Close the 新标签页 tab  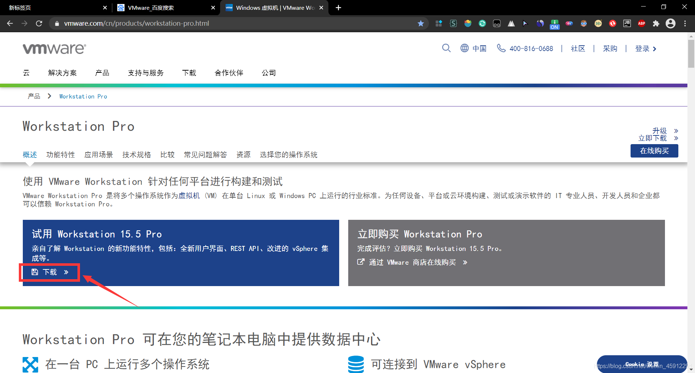(105, 8)
